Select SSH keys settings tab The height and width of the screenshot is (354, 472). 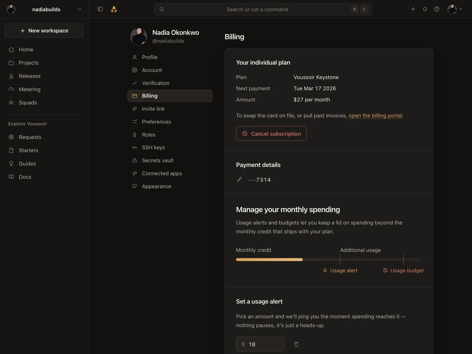click(170, 147)
